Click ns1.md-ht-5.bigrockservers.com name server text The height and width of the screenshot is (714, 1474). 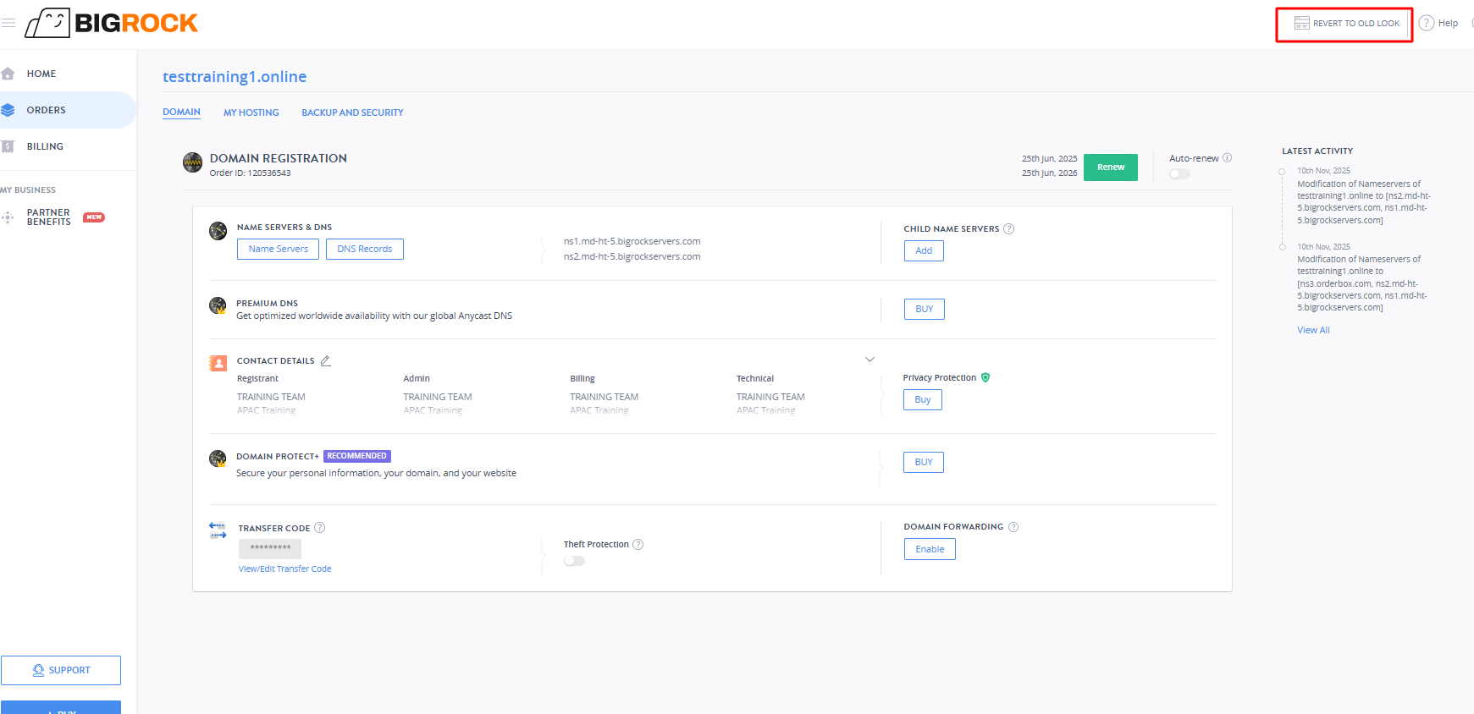632,241
